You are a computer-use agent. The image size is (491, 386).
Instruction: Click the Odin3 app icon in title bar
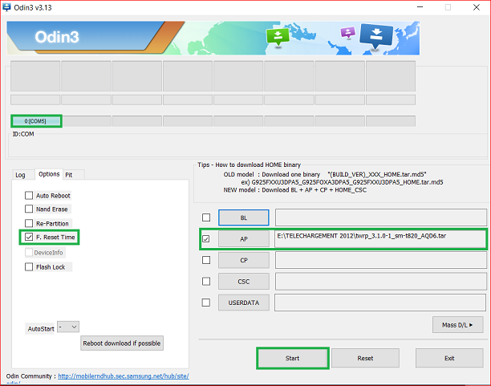click(6, 7)
